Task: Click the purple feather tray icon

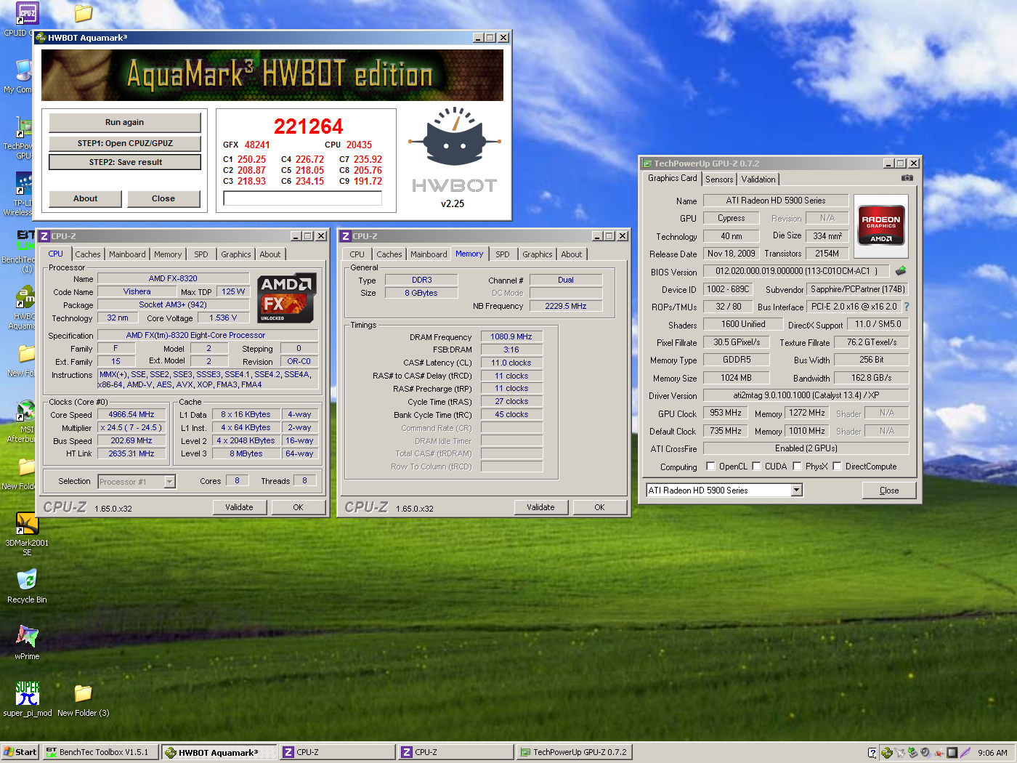Action: pos(965,753)
